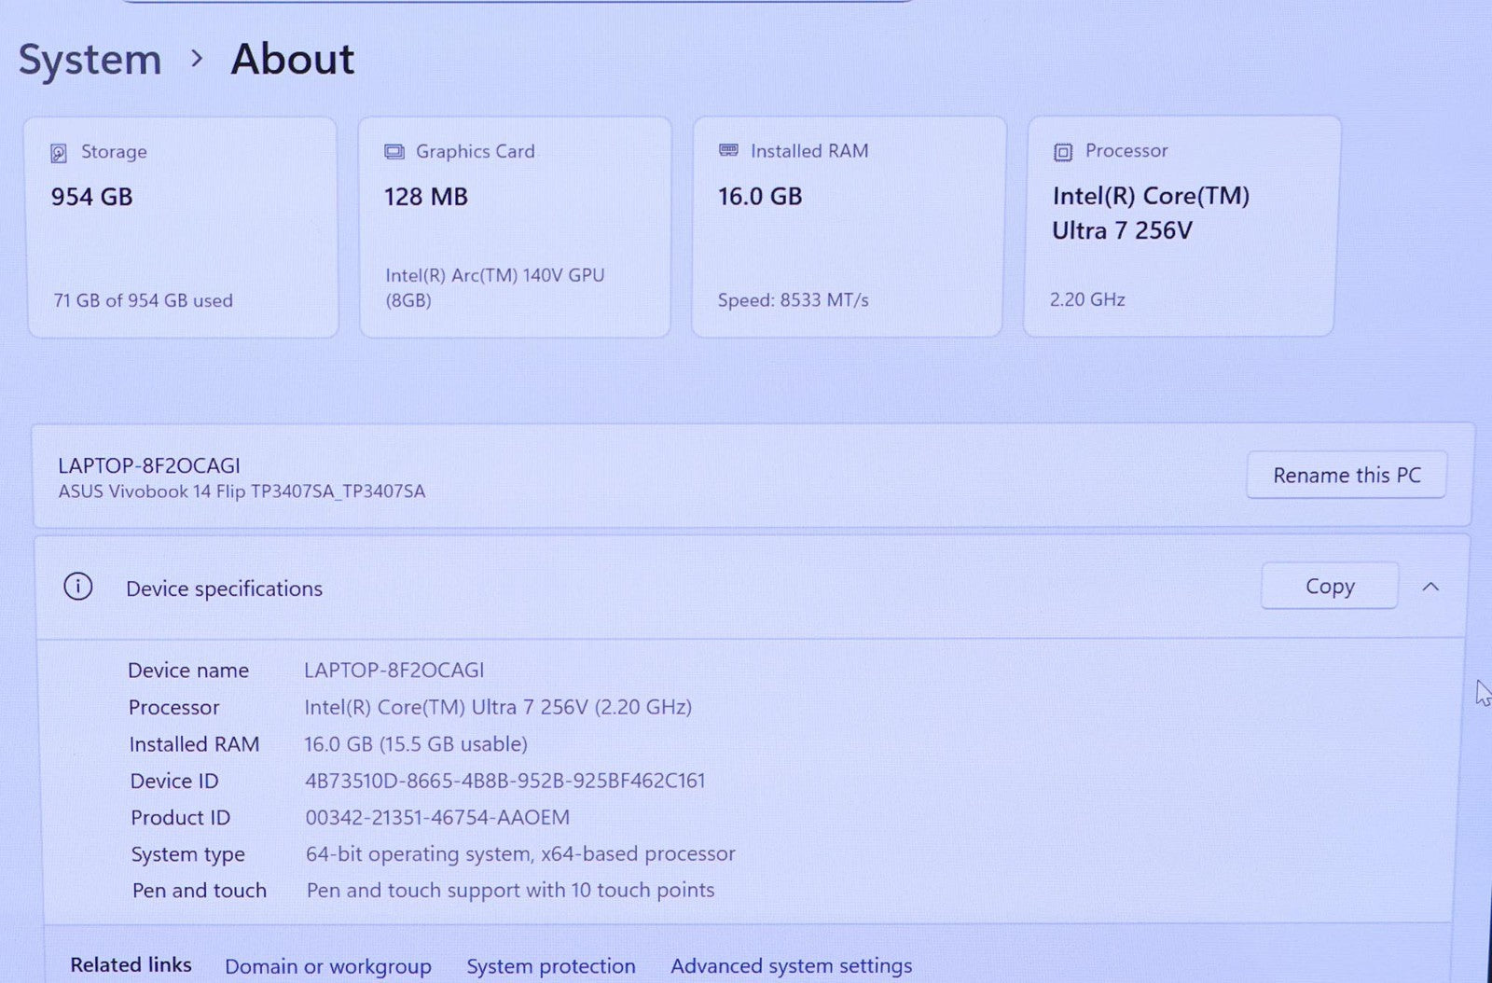Click the LAPTOP-8F2OCAGI PC name header

[x=149, y=465]
